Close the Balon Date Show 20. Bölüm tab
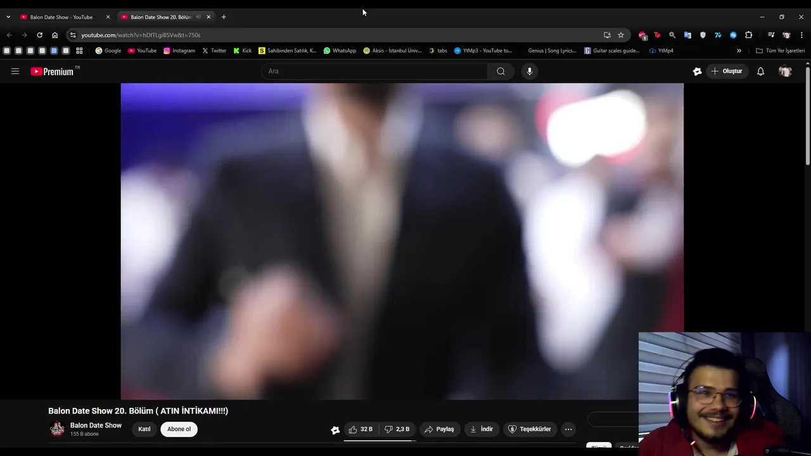Screen dimensions: 811x456 (x=208, y=17)
